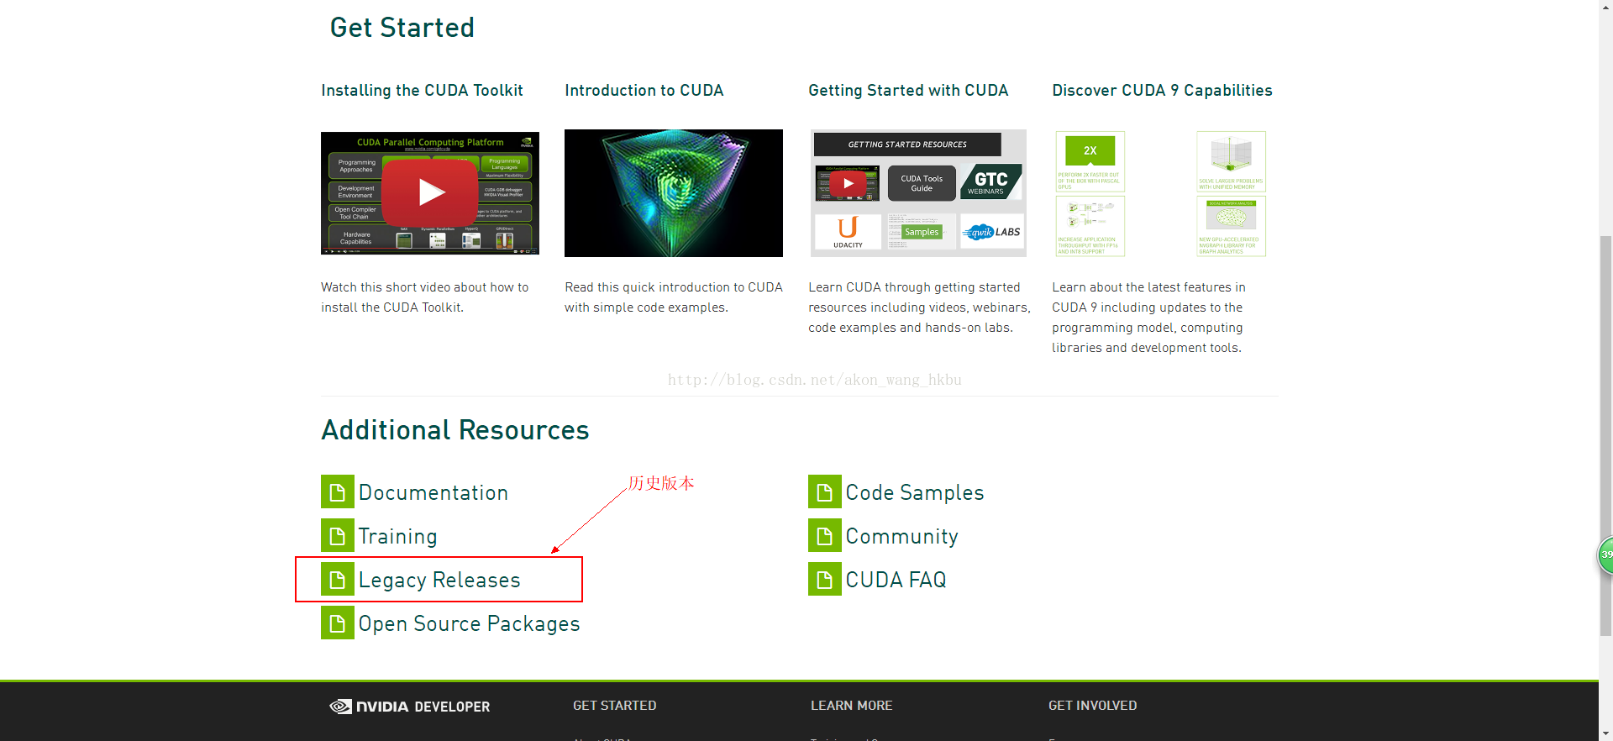
Task: Click the Training file icon
Action: (337, 535)
